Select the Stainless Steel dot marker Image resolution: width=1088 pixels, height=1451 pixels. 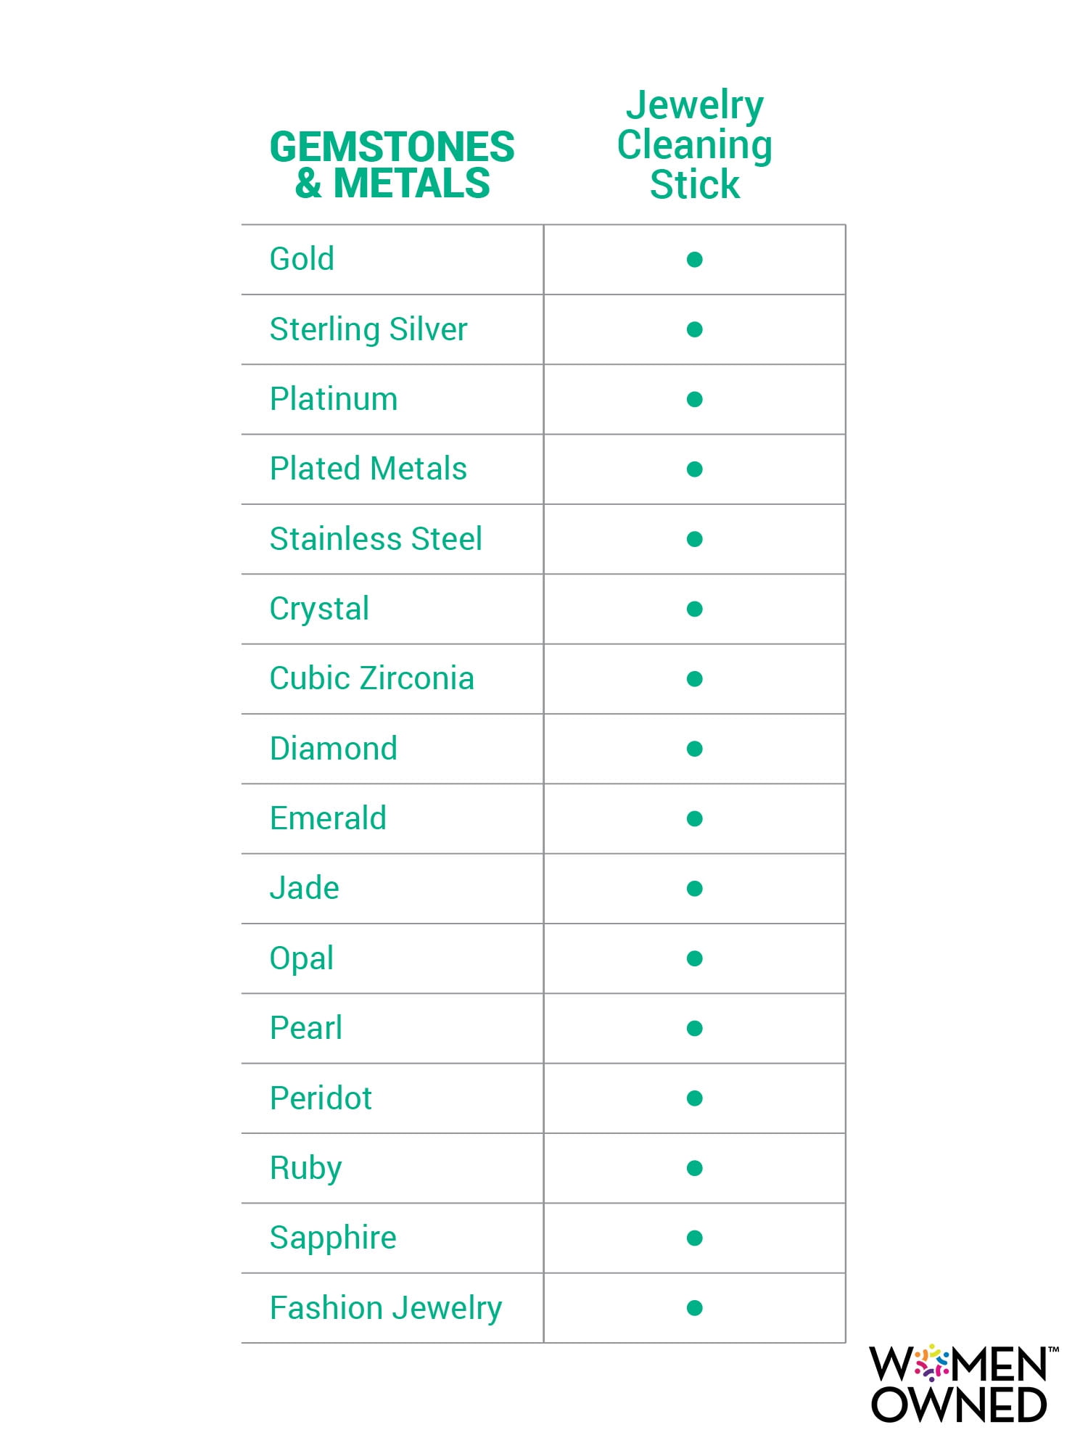click(x=694, y=539)
